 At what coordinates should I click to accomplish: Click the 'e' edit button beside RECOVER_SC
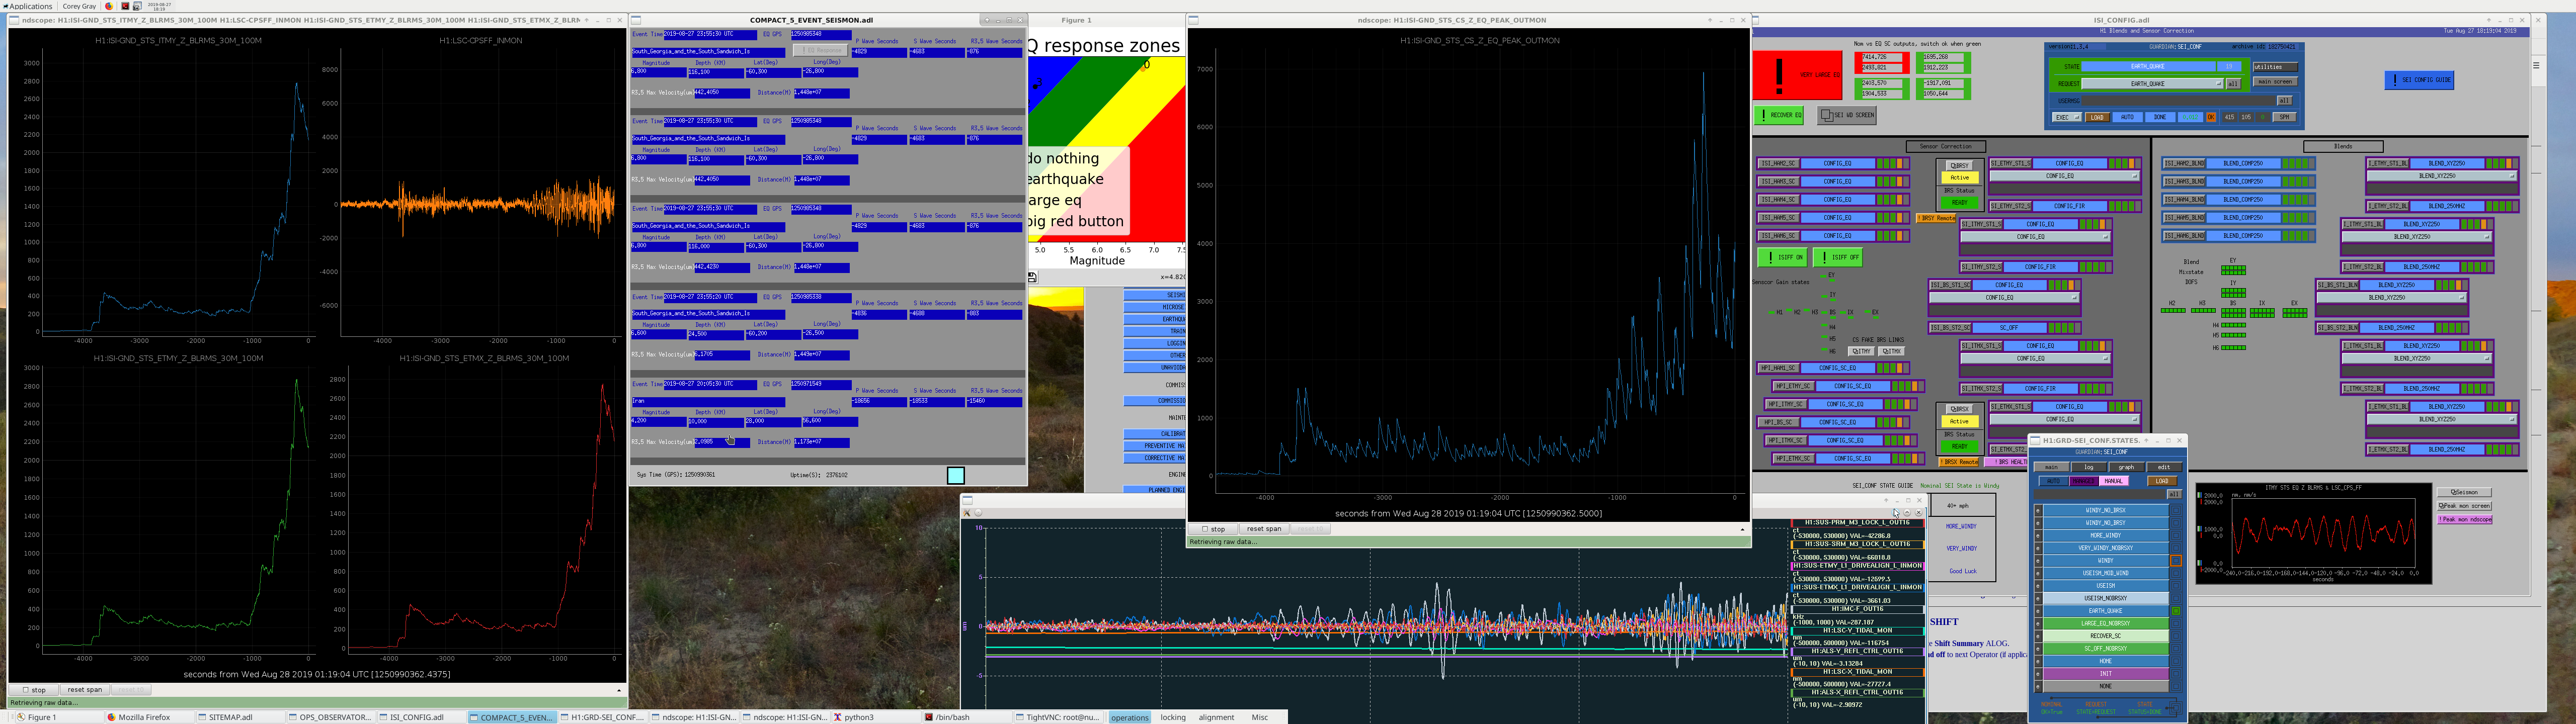[2038, 636]
